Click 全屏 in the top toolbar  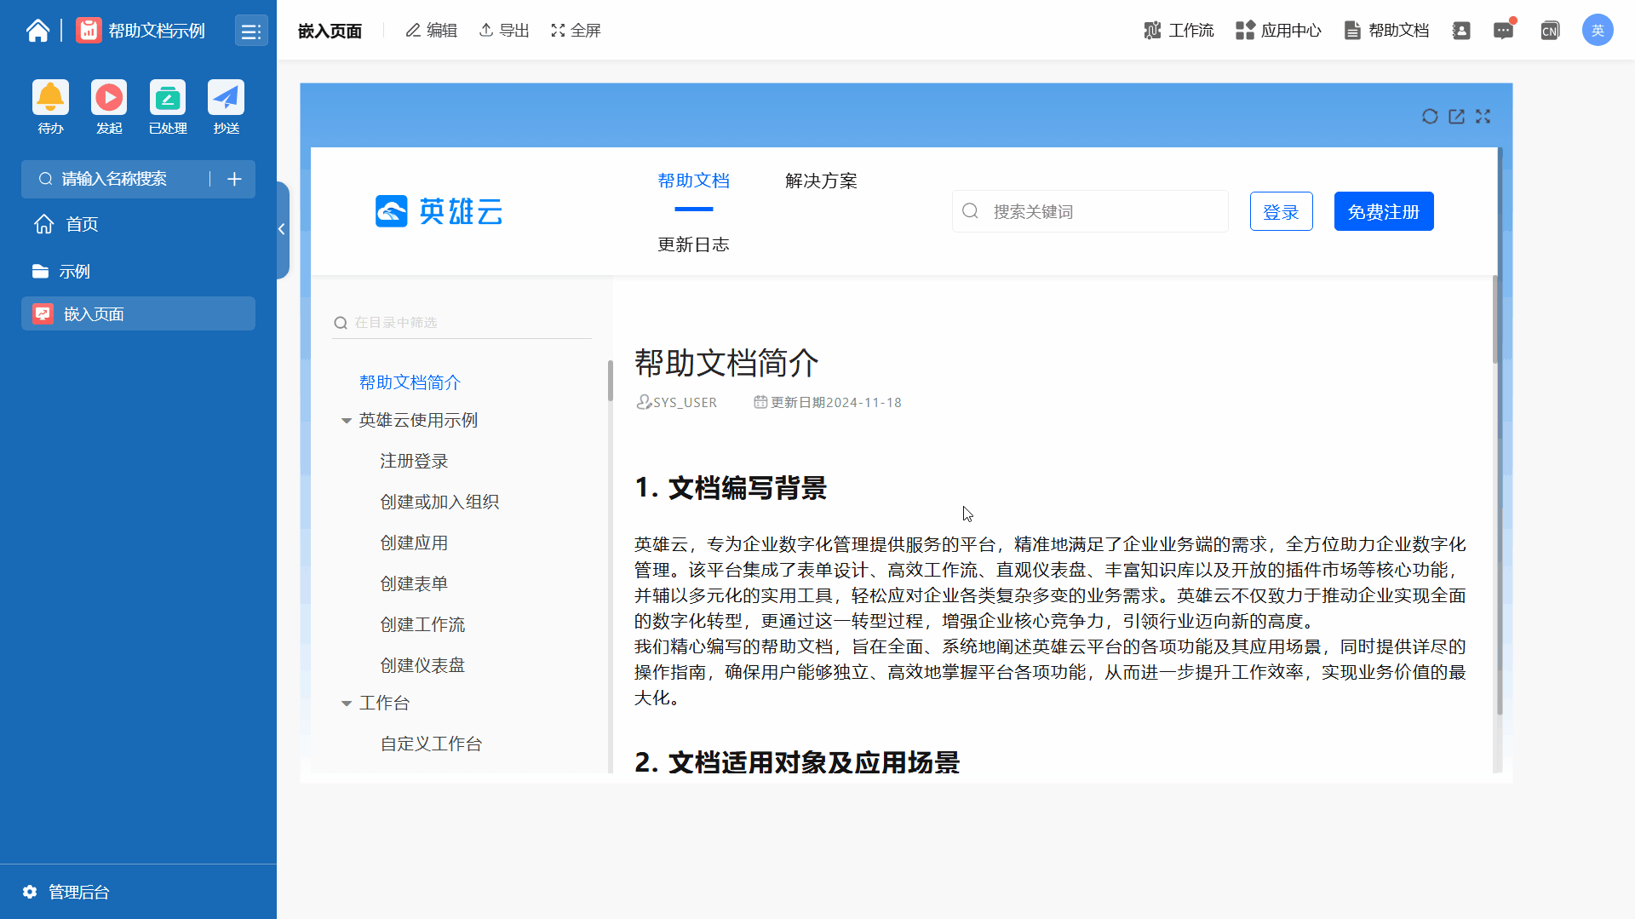576,31
